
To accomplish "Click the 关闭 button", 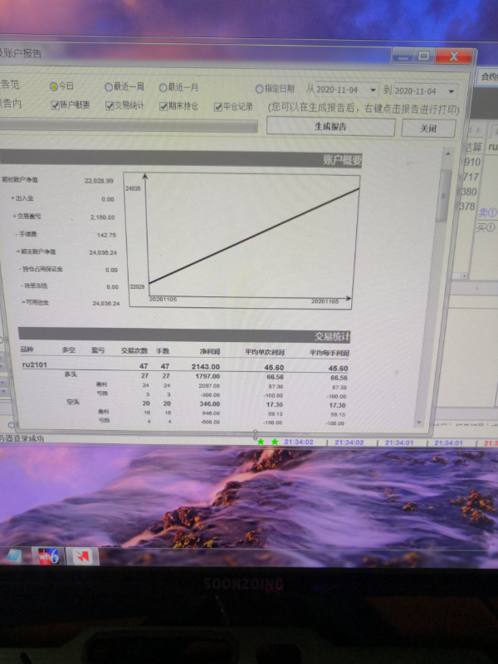I will (428, 128).
